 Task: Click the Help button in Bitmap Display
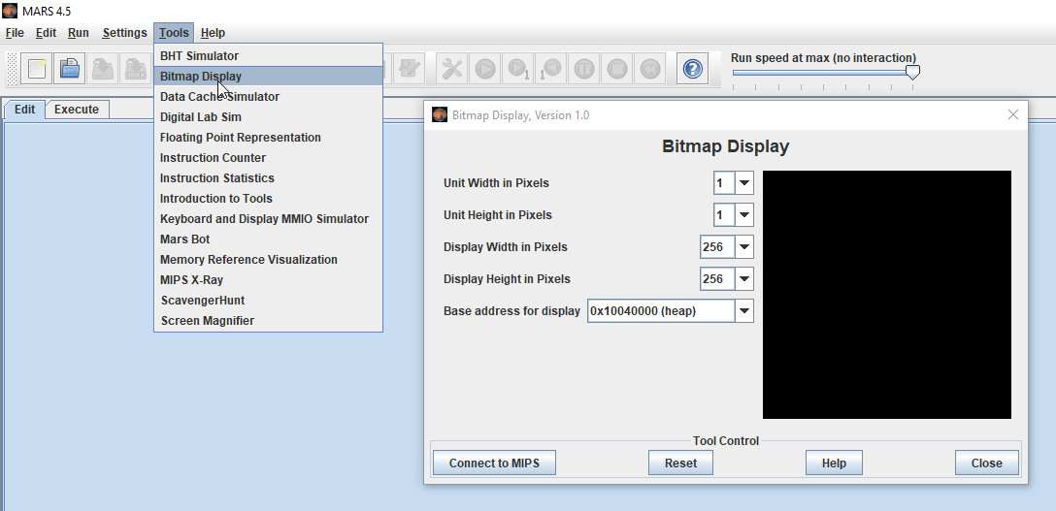click(x=834, y=463)
